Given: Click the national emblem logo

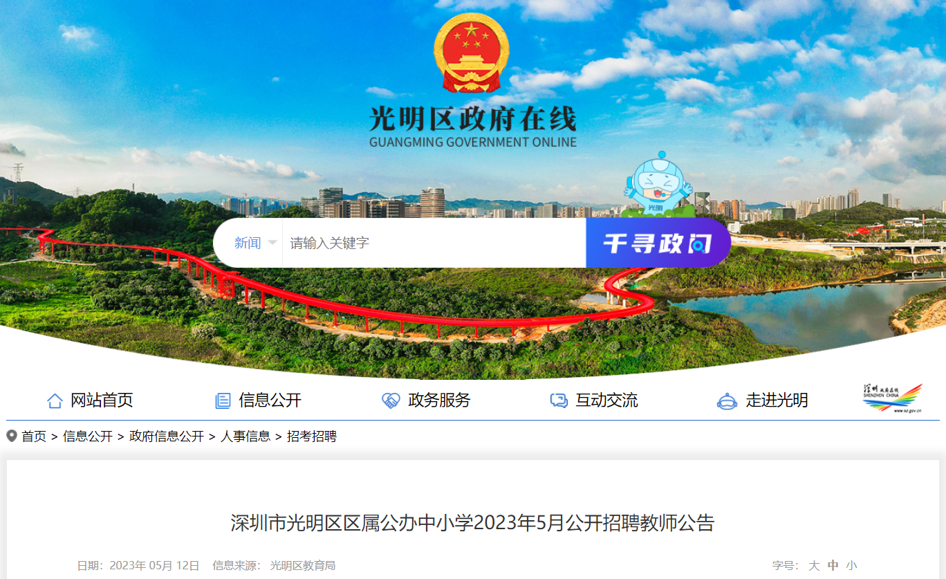Looking at the screenshot, I should click(x=472, y=53).
